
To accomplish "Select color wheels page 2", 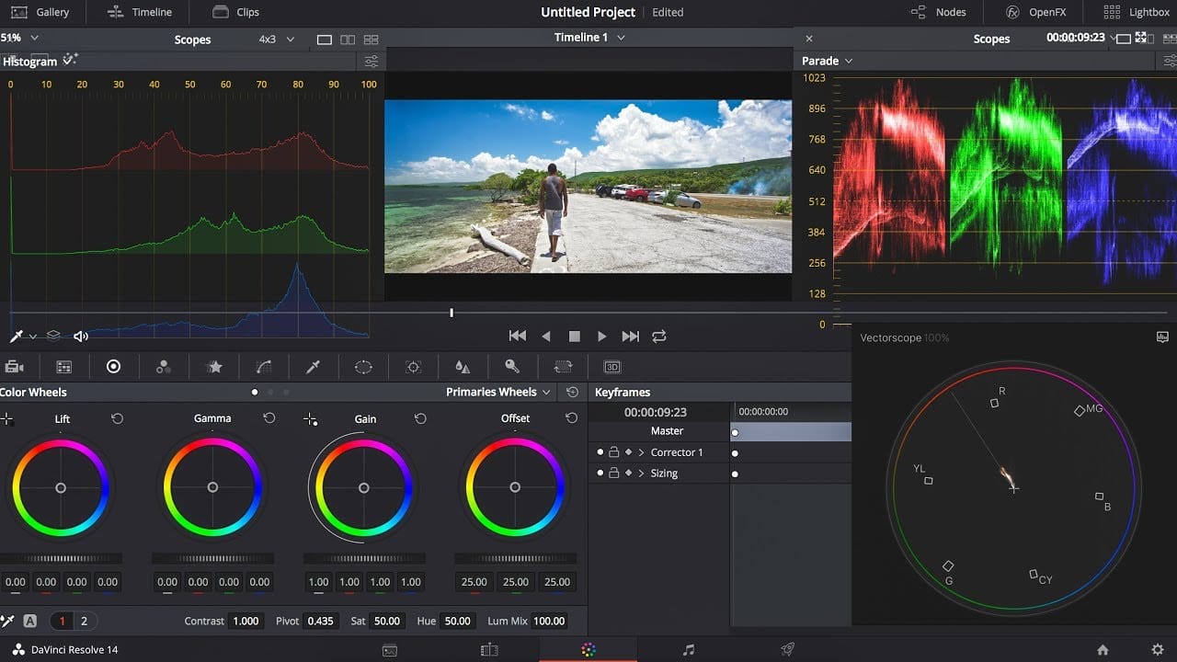I will (84, 621).
